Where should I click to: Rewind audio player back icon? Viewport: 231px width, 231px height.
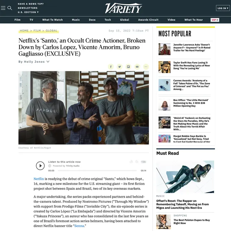pos(131,162)
